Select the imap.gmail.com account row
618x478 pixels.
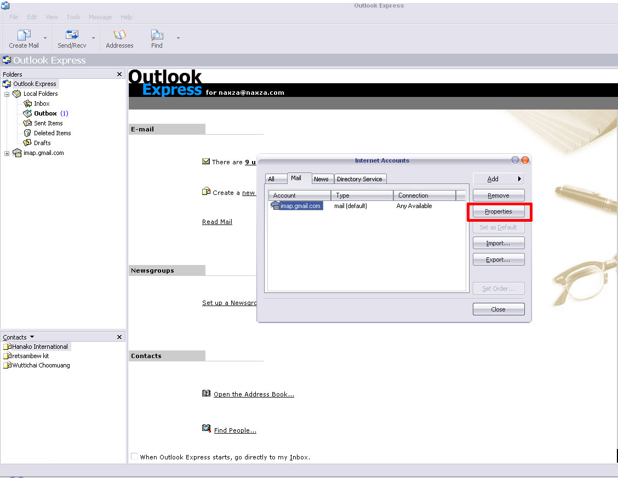pyautogui.click(x=367, y=206)
